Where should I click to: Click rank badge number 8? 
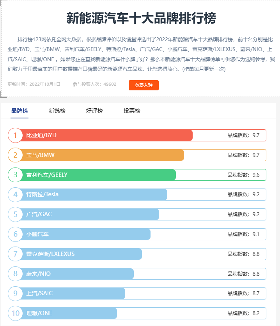coord(15,273)
